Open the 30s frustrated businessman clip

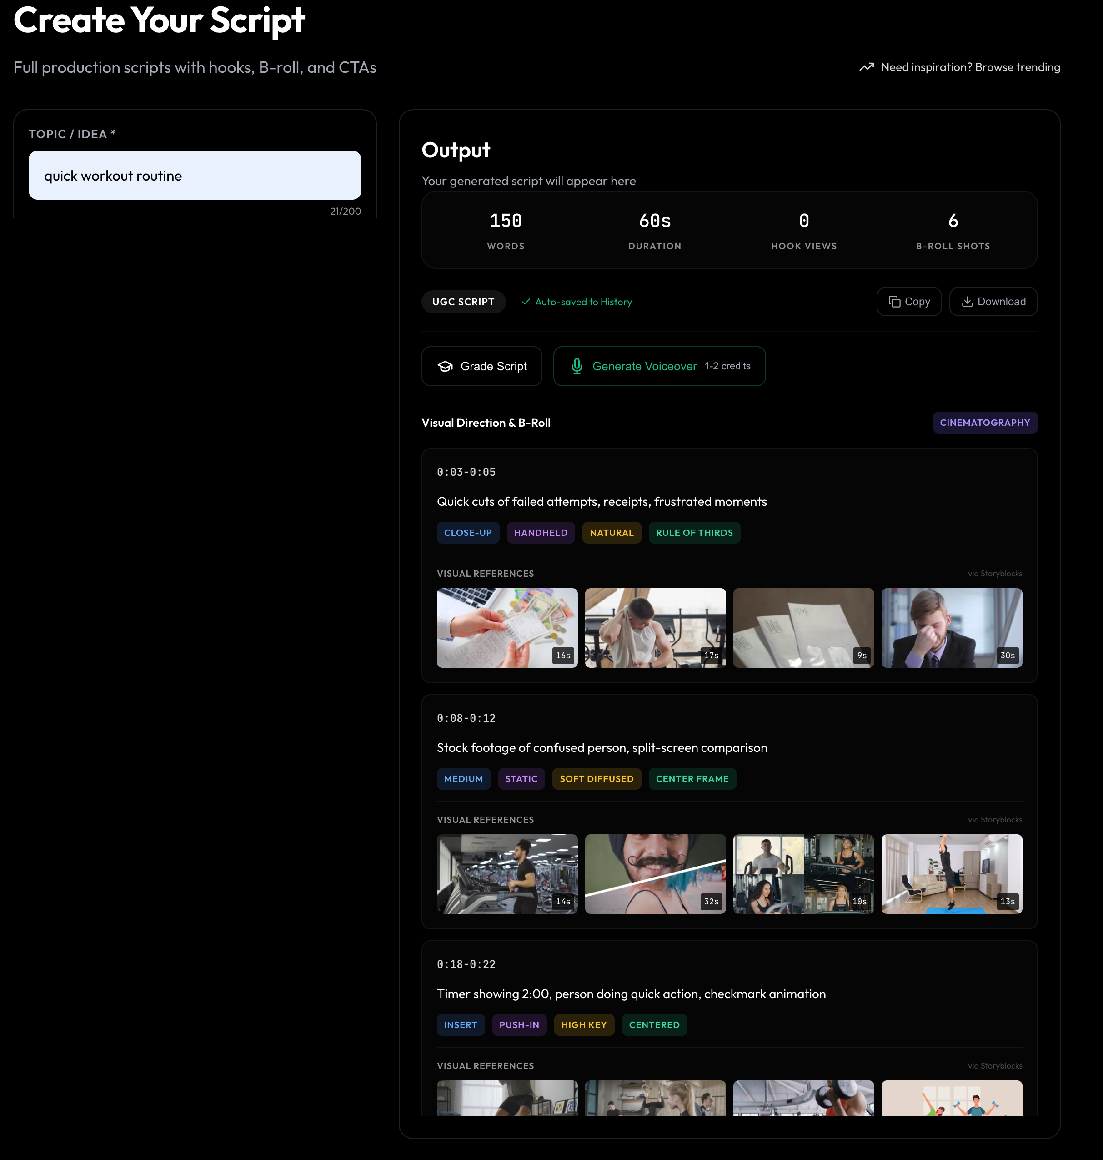(951, 628)
